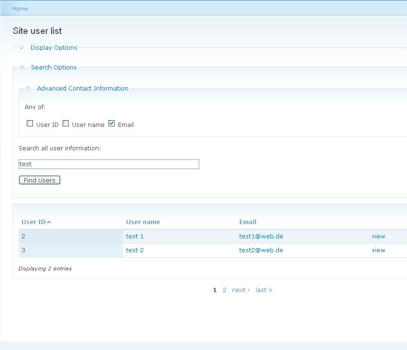The image size is (407, 350).
Task: Sort the table by User ID column
Action: point(33,222)
